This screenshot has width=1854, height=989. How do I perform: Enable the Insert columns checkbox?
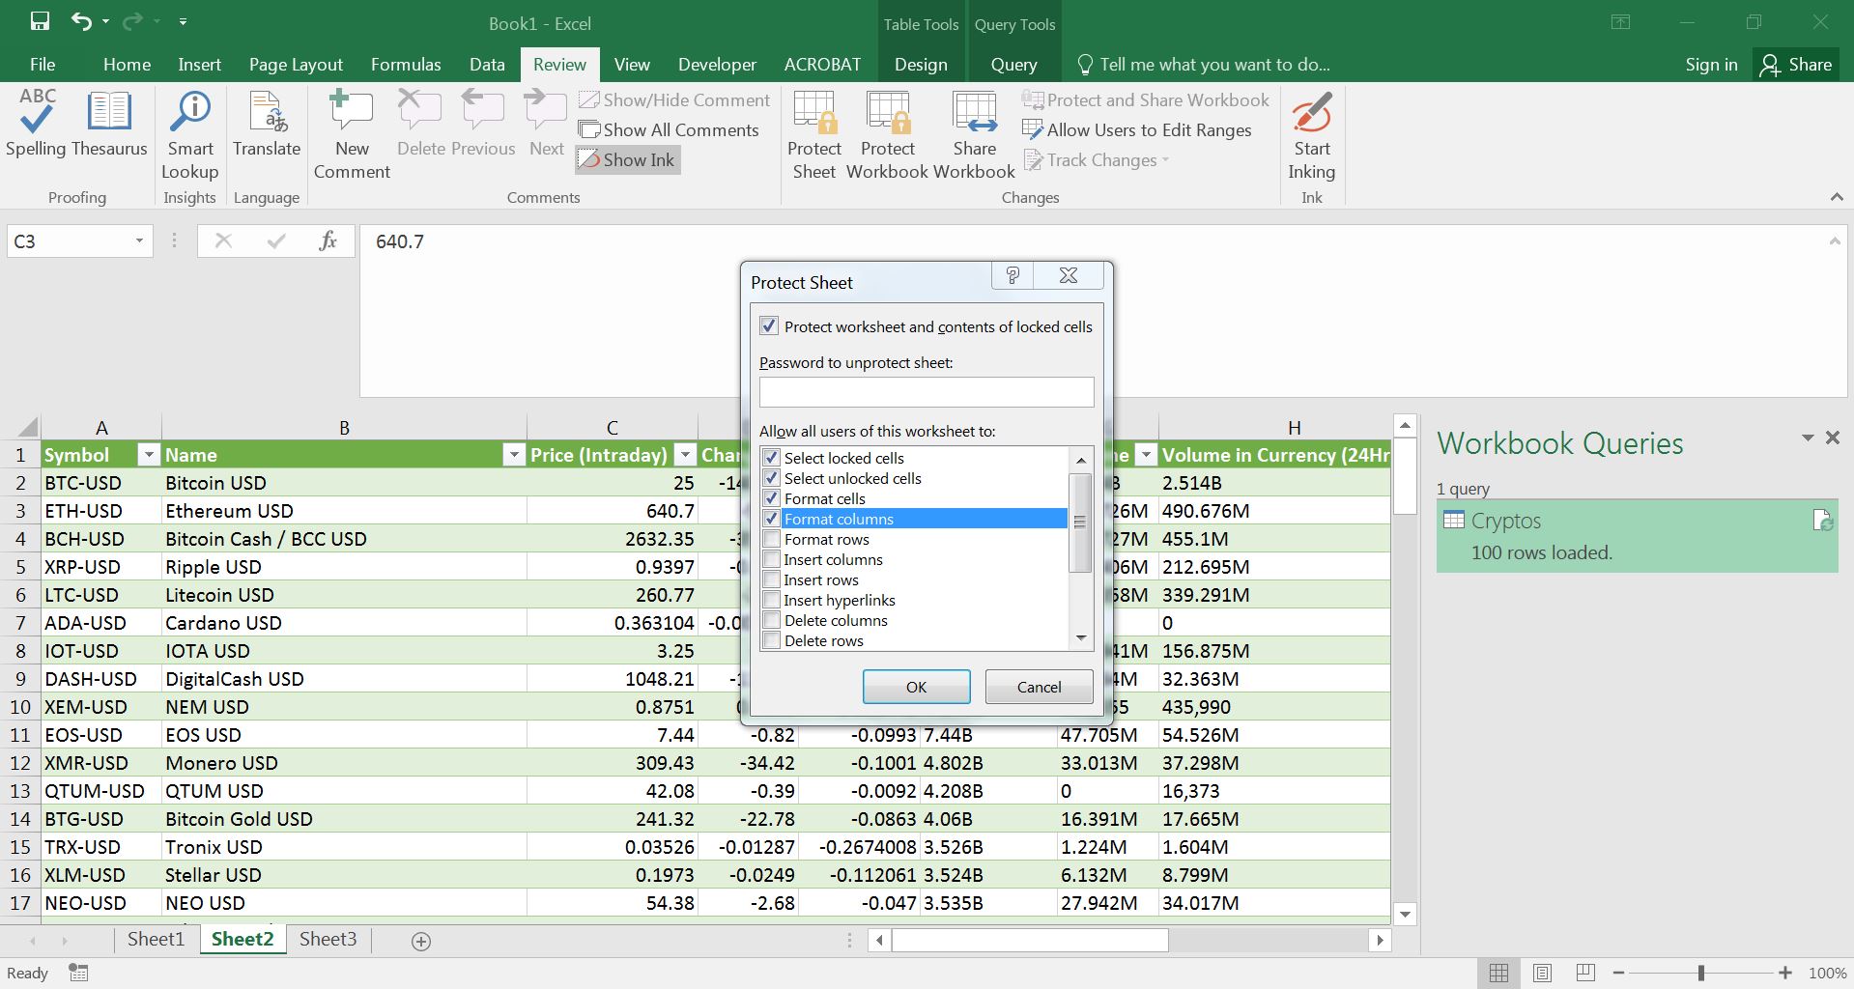(x=772, y=560)
